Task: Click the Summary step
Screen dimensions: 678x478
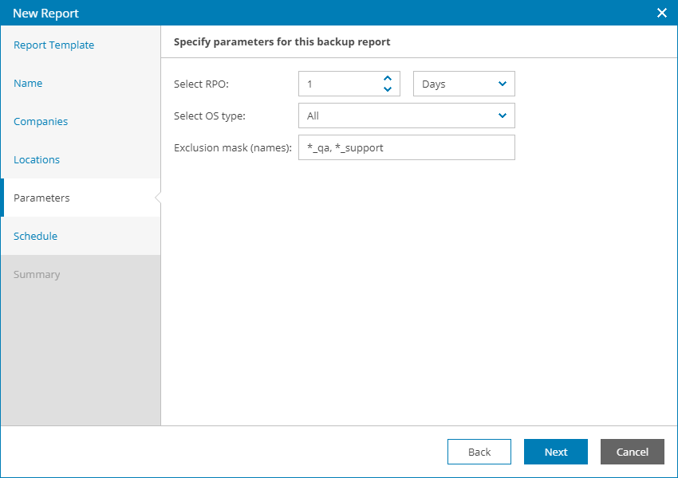Action: 37,275
